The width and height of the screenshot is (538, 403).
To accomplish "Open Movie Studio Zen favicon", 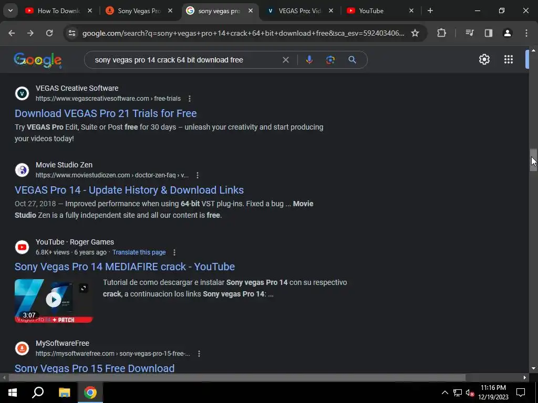I will pyautogui.click(x=22, y=170).
